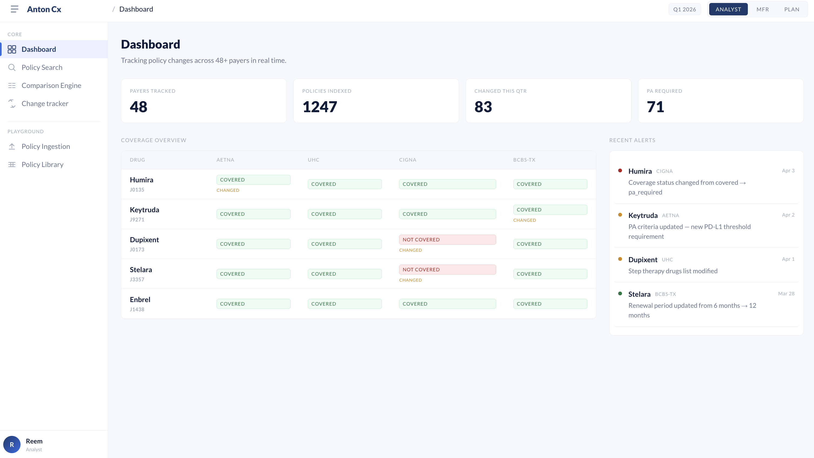Switch role toggle to MFR
The height and width of the screenshot is (458, 814).
pyautogui.click(x=762, y=9)
